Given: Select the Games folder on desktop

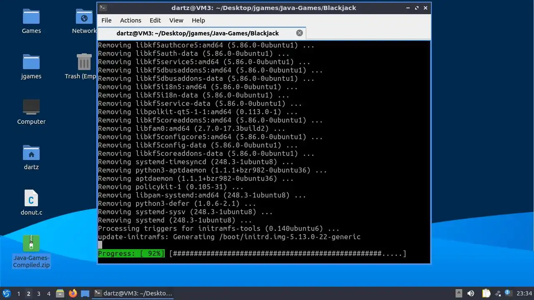Looking at the screenshot, I should pyautogui.click(x=31, y=21).
